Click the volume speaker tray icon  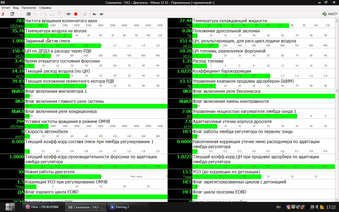coord(317,207)
